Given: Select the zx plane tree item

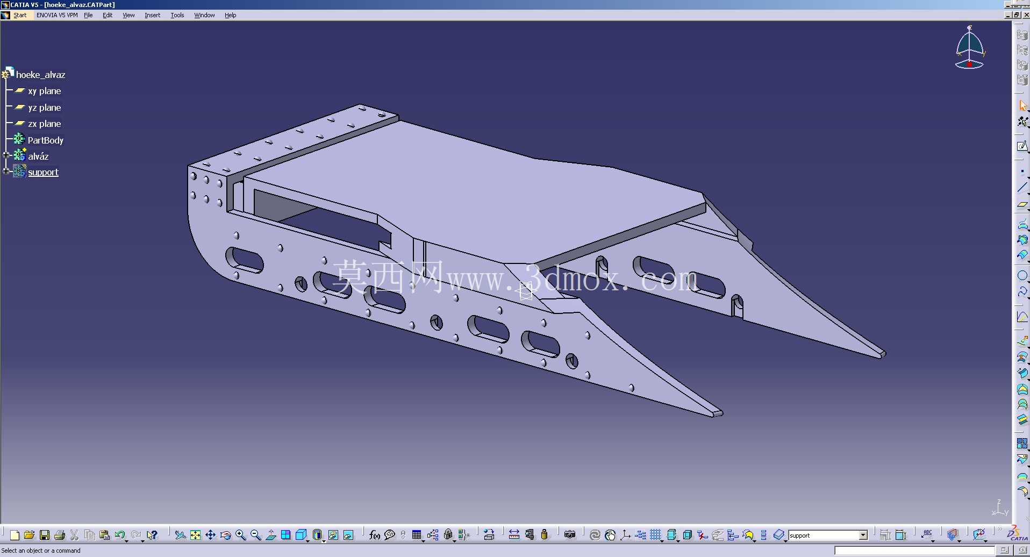Looking at the screenshot, I should click(x=45, y=124).
